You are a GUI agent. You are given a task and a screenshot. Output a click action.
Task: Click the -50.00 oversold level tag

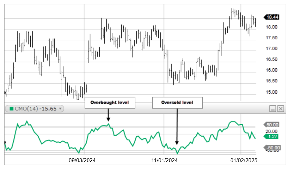[272, 147]
